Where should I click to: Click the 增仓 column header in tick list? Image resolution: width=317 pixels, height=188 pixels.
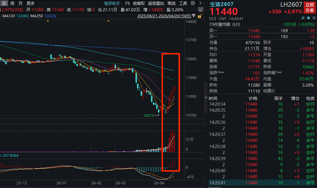coord(295,99)
